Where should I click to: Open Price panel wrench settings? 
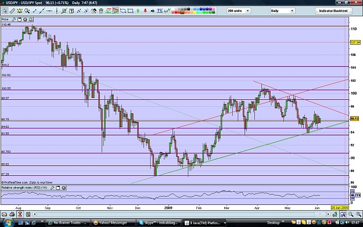click(14, 19)
